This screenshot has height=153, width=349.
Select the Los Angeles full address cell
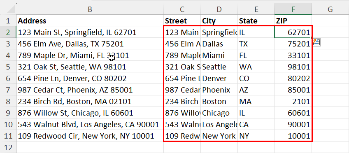90,124
